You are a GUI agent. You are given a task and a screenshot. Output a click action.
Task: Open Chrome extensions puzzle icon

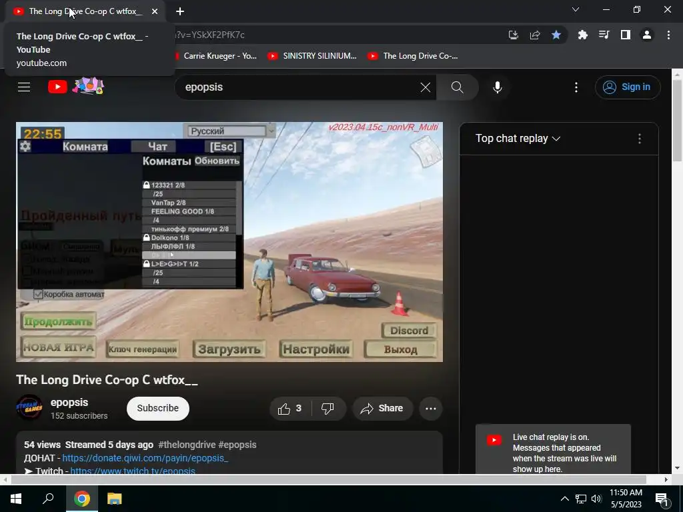(583, 35)
